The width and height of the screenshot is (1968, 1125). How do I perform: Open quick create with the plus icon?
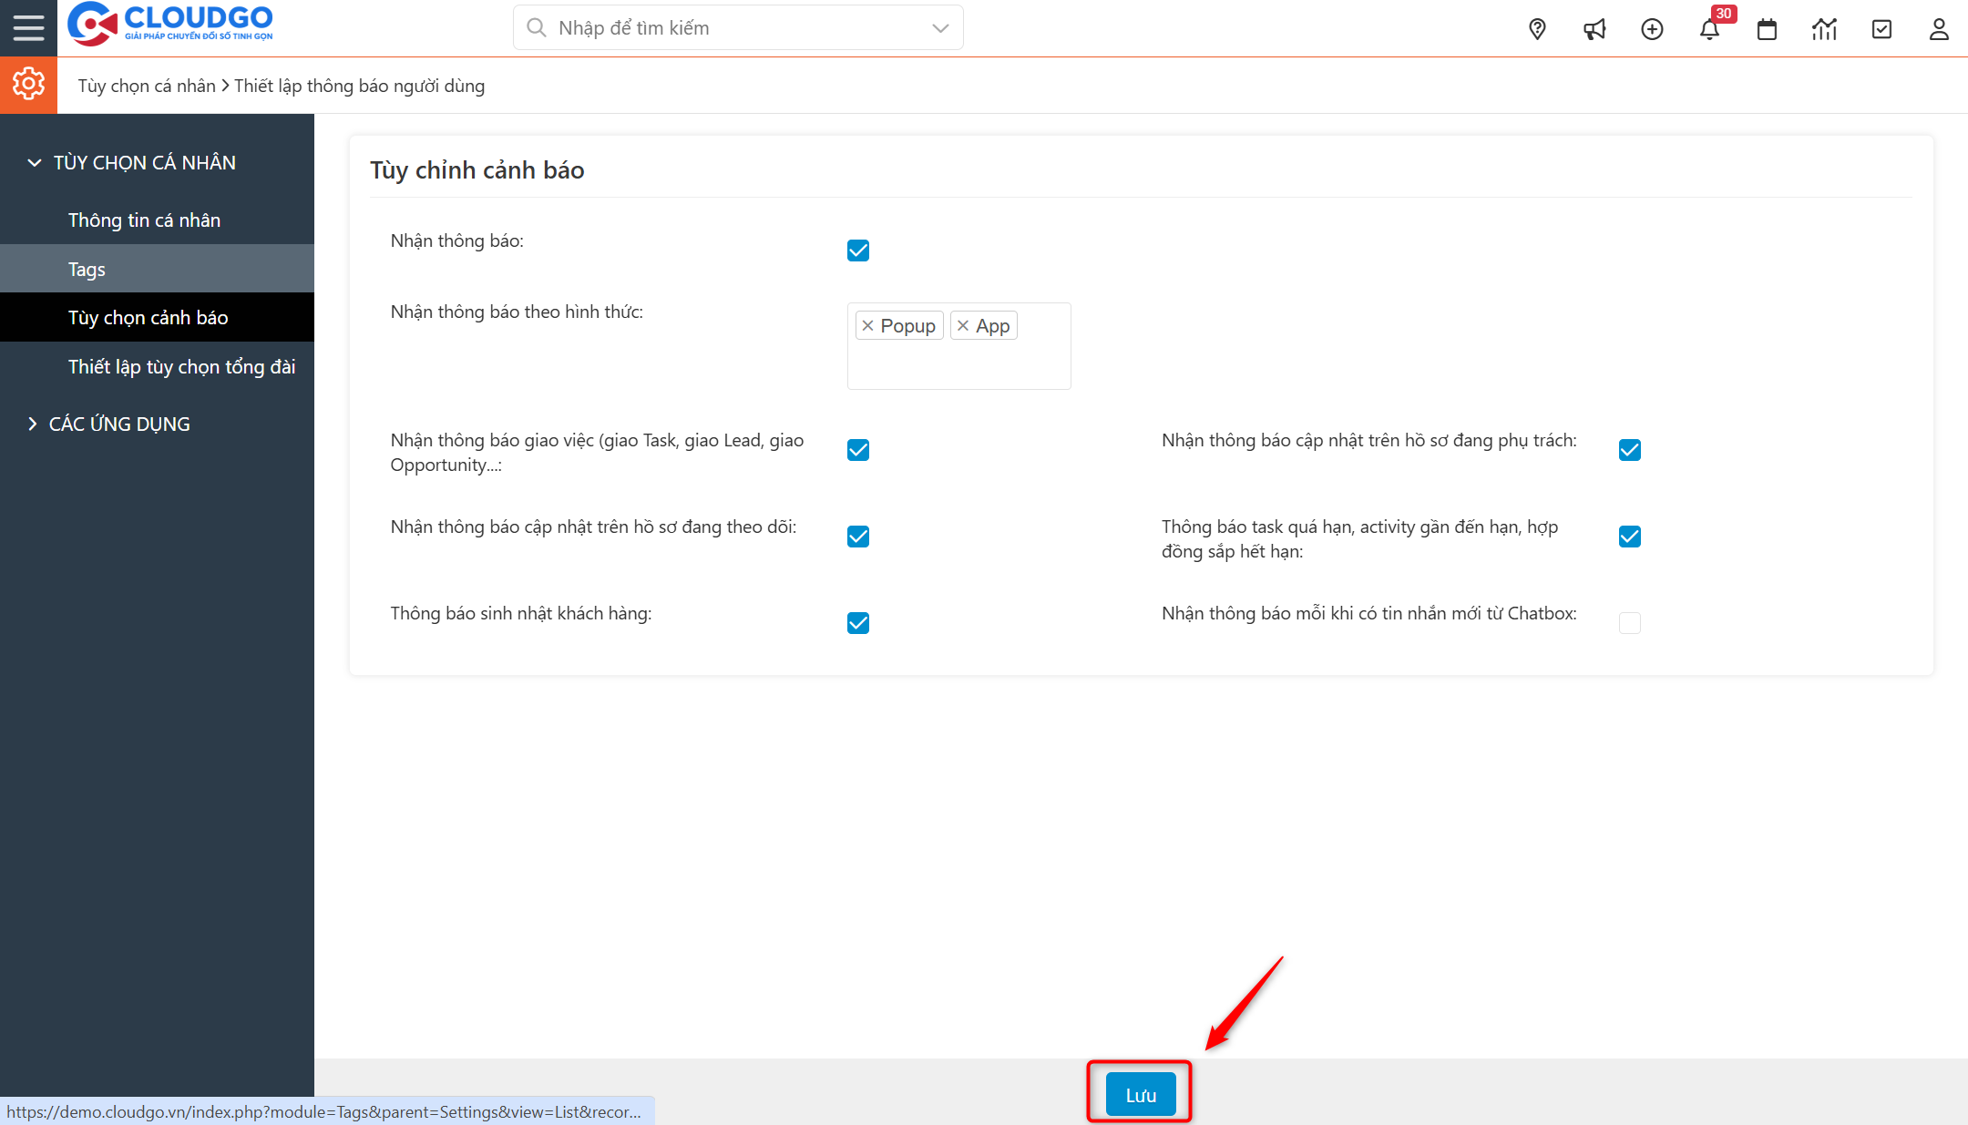(x=1652, y=28)
